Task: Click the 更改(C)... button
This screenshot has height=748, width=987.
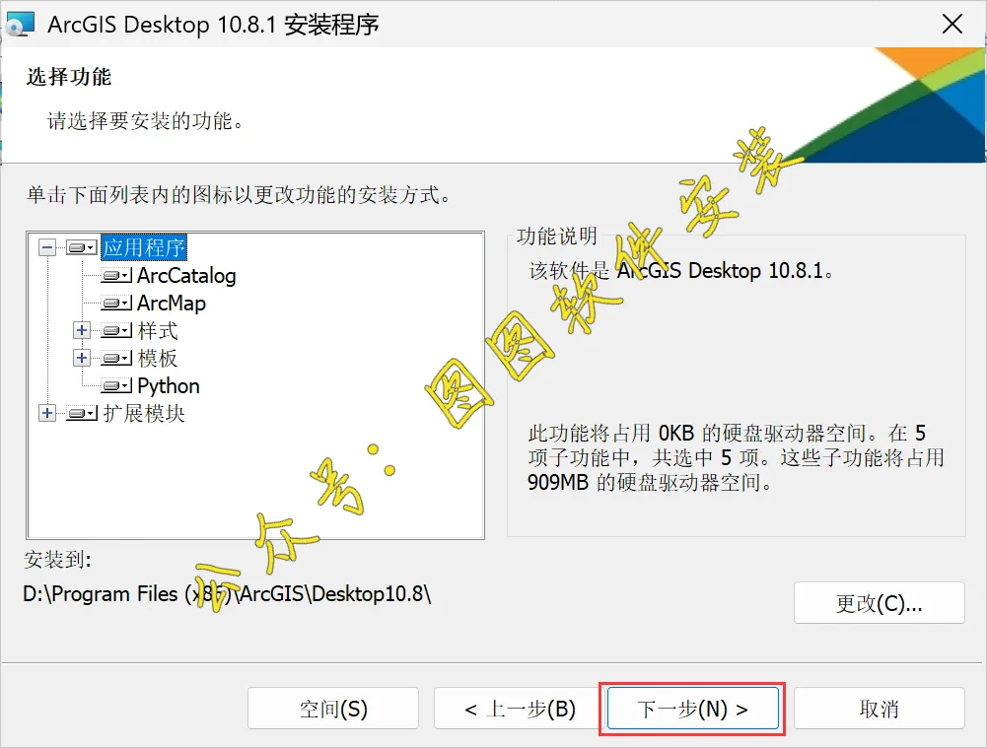Action: coord(880,603)
